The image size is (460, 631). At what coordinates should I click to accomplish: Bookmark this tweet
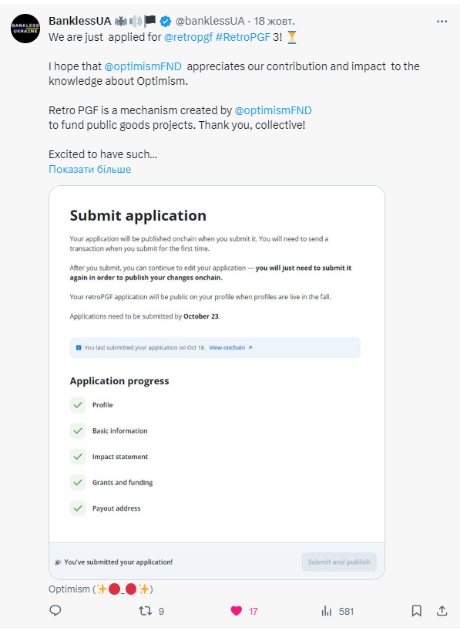(x=417, y=611)
